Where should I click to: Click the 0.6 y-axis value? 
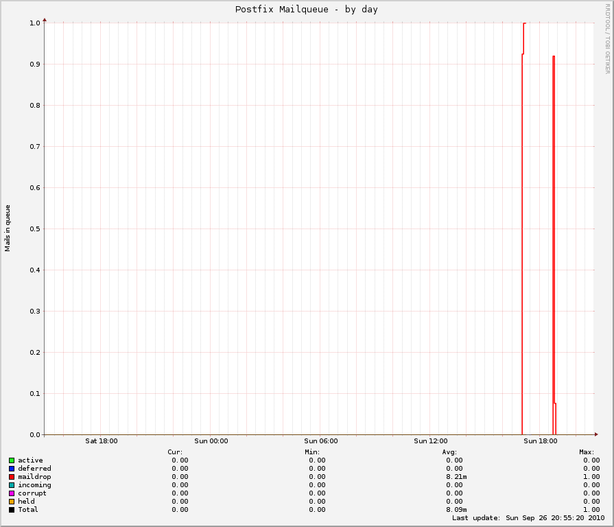[x=35, y=188]
